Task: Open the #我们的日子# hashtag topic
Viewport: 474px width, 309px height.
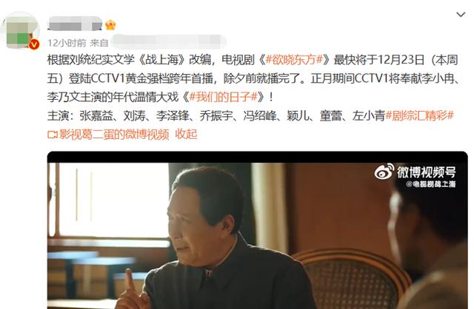Action: pos(223,97)
